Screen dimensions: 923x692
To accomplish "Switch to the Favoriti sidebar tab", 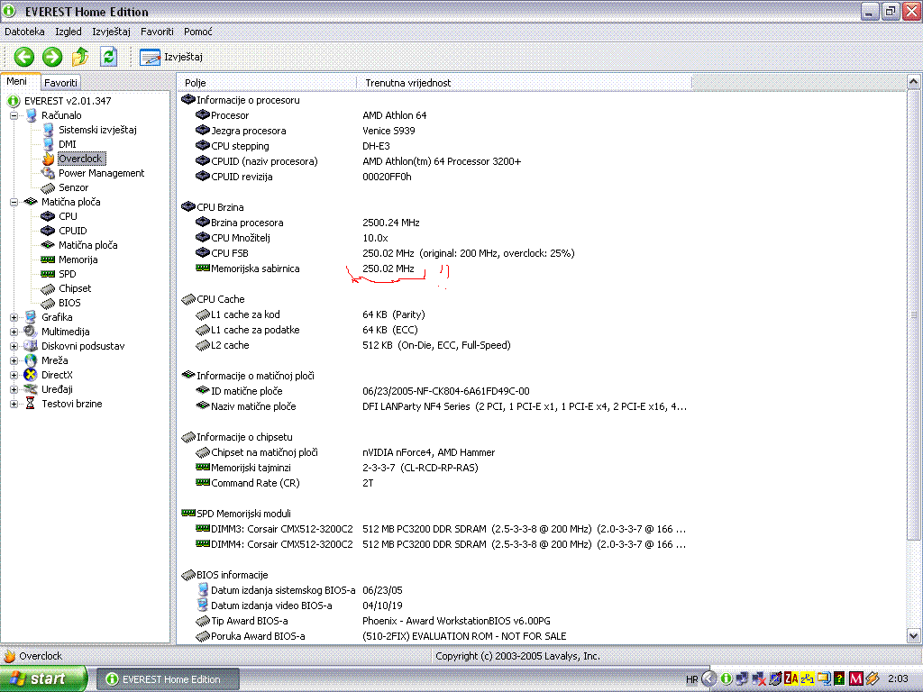I will tap(60, 83).
